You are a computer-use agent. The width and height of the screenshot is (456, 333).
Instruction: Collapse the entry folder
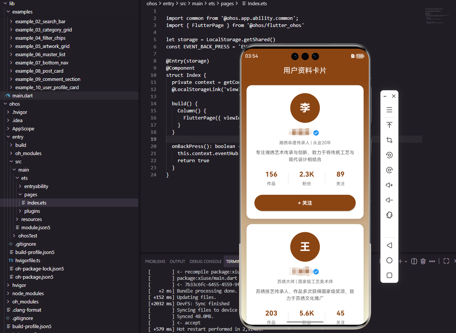[8, 137]
